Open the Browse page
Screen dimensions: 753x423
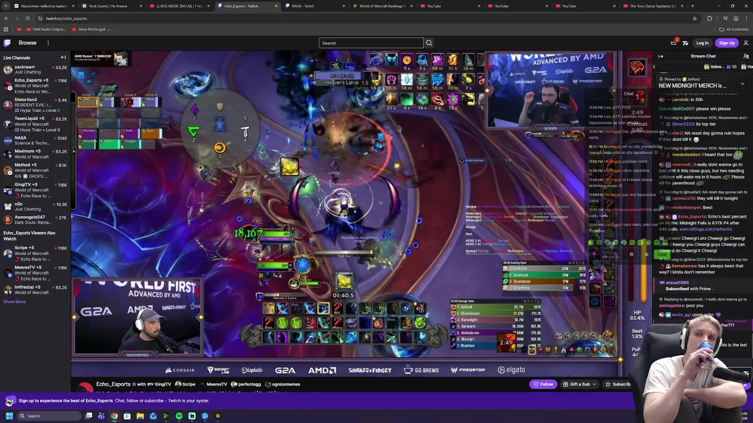(27, 43)
